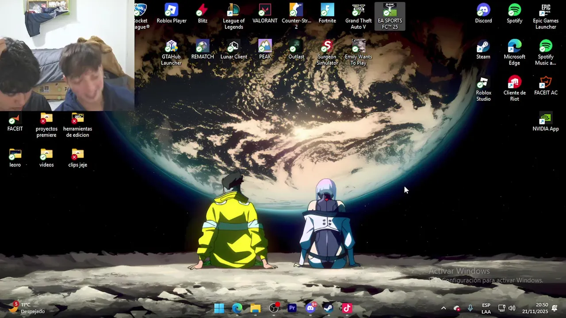
Task: Open the weather widget showing 11°C Despejado
Action: pos(27,308)
